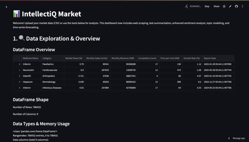Screen dimensions: 249x142
Task: Open the three-dot app menu
Action: [x=243, y=6]
